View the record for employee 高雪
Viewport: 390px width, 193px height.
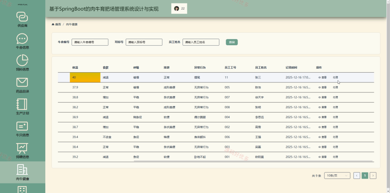(322, 127)
